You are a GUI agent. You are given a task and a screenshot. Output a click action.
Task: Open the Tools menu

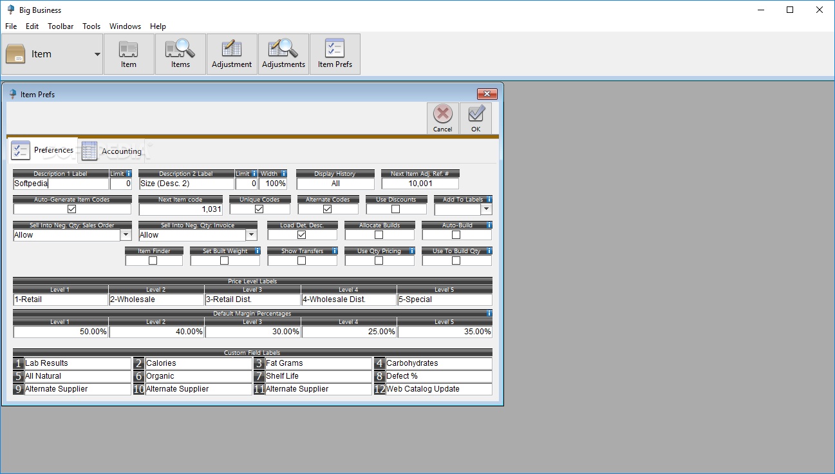[x=91, y=26]
